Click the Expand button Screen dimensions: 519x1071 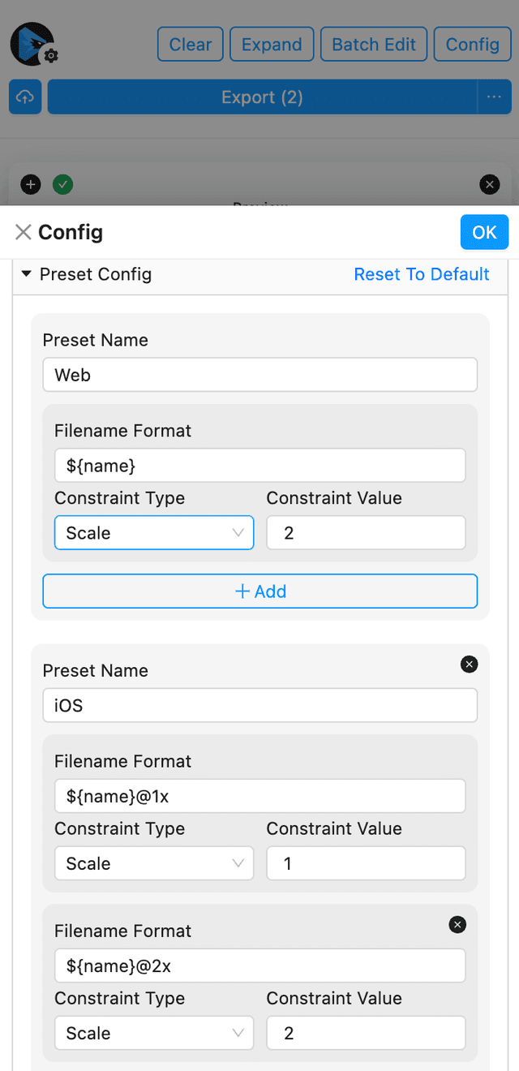pyautogui.click(x=272, y=44)
